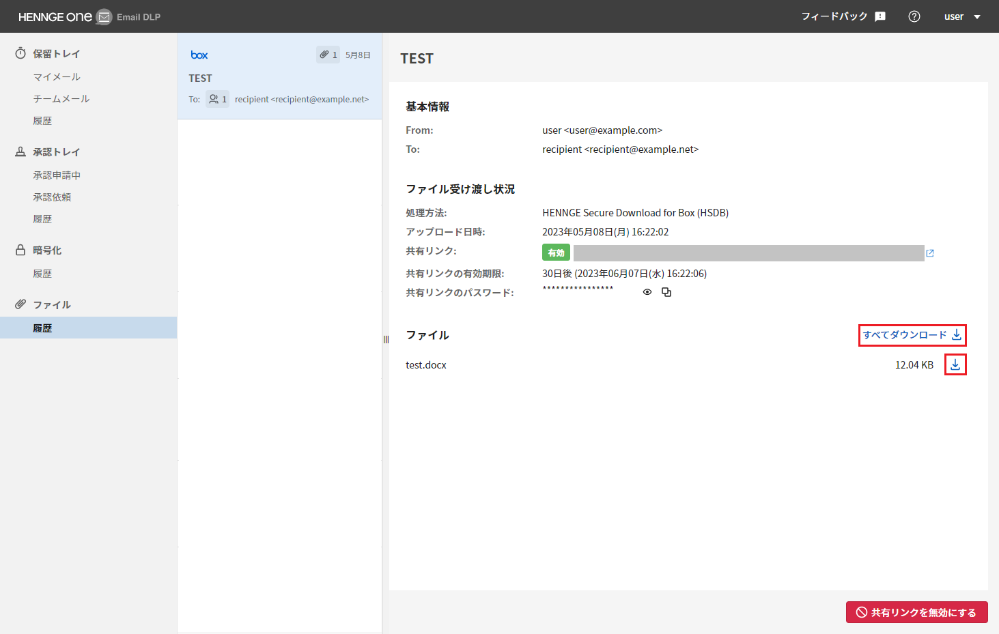The image size is (999, 634).
Task: Open shared link in new window icon
Action: [x=930, y=253]
